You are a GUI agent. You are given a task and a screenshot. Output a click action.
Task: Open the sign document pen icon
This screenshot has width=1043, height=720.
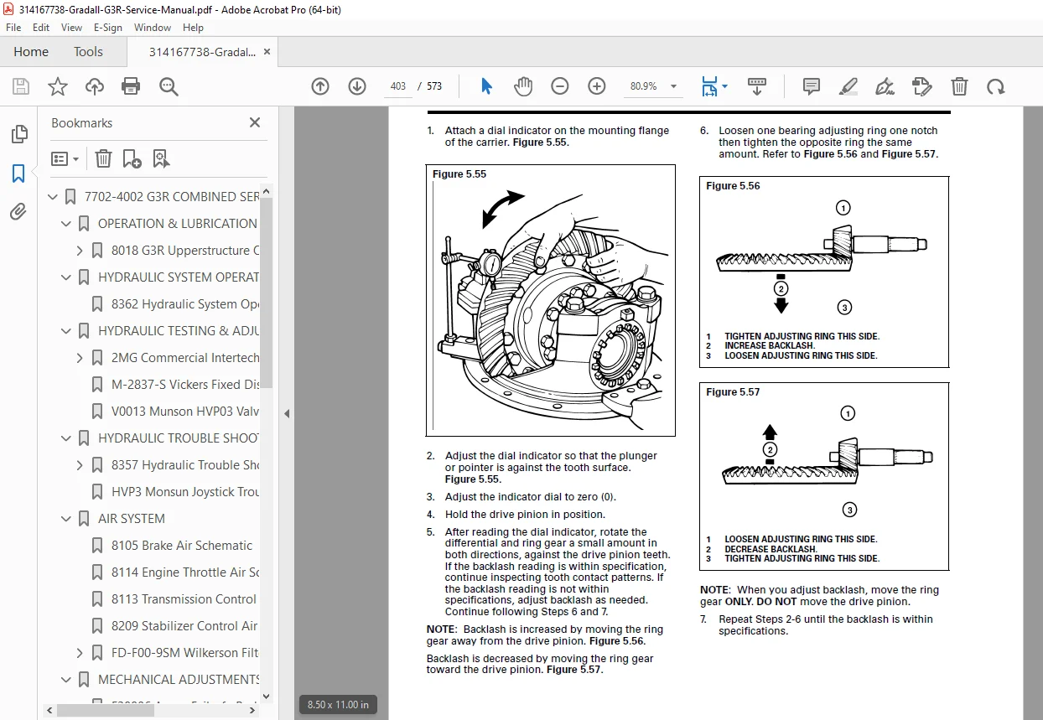885,86
